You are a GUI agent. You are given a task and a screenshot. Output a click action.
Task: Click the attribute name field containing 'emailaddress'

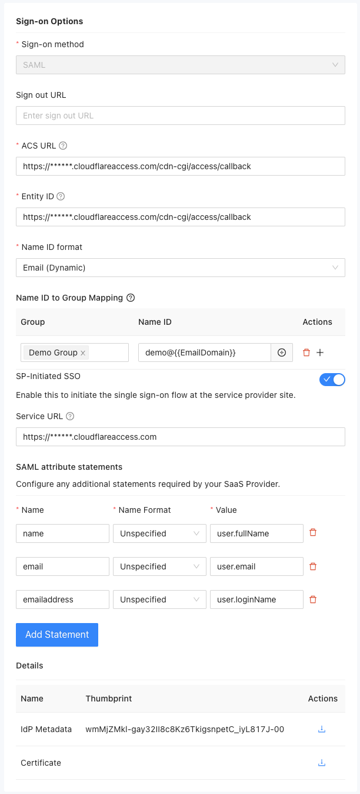pos(62,599)
